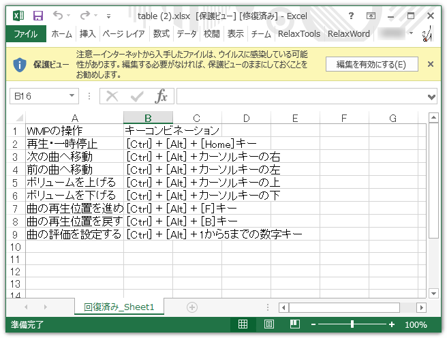Switch to Page Break Preview icon
The image size is (447, 338).
tap(295, 324)
